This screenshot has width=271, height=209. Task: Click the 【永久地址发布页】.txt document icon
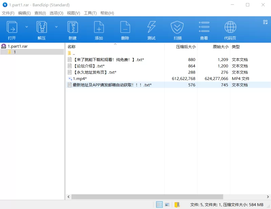[70, 72]
